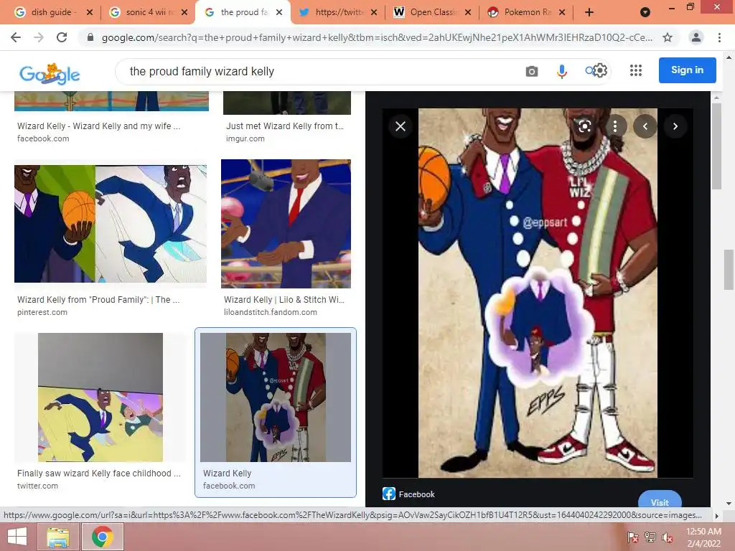Show next image in preview
This screenshot has height=551, width=735.
(x=675, y=126)
